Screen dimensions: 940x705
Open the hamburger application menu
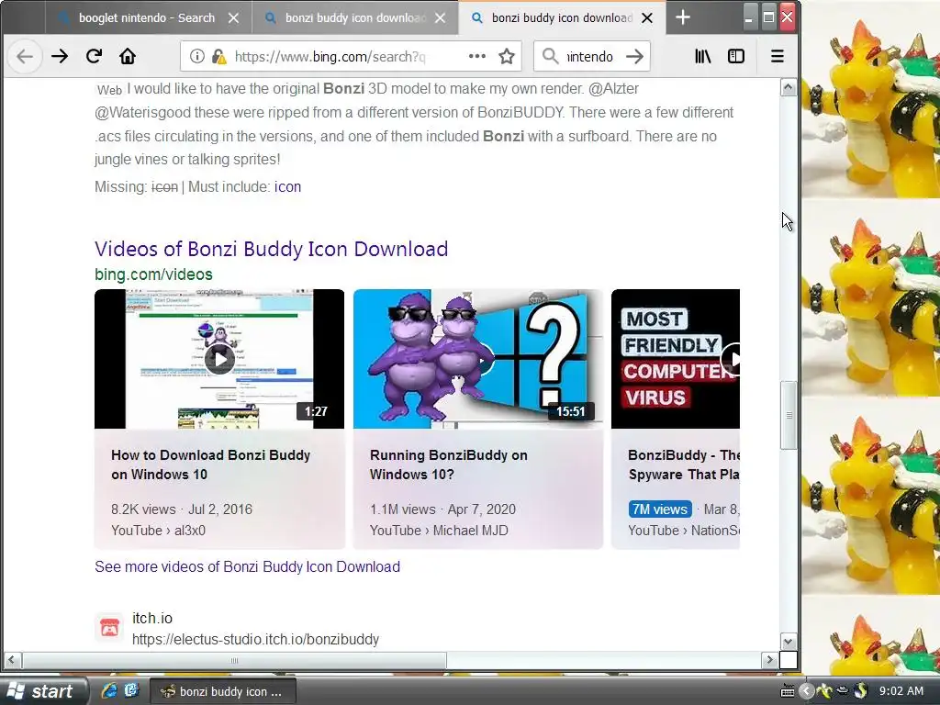coord(777,56)
